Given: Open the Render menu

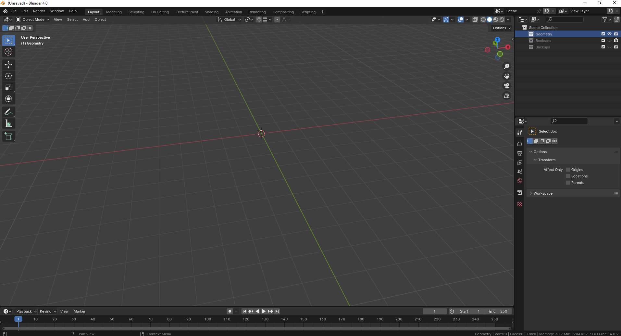Looking at the screenshot, I should click(39, 11).
